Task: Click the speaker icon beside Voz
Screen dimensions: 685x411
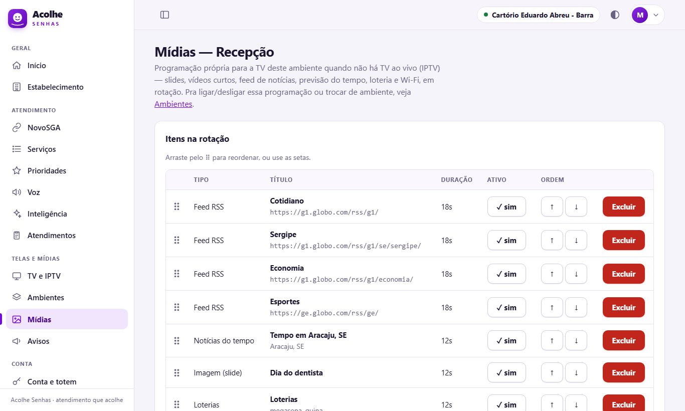Action: point(17,192)
